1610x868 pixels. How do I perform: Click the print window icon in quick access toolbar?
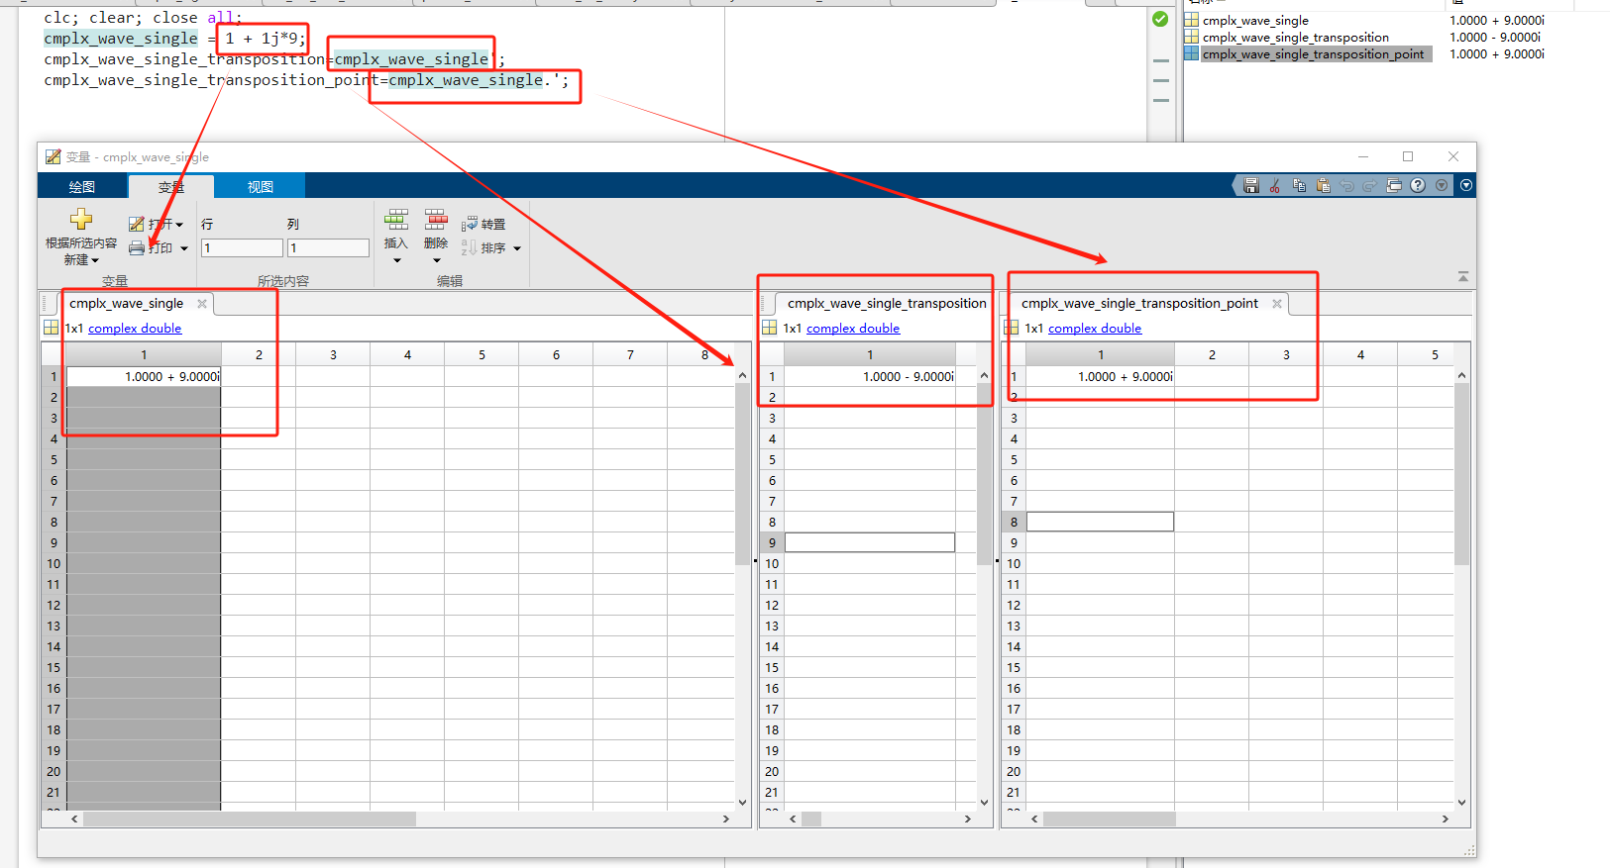tap(1394, 185)
